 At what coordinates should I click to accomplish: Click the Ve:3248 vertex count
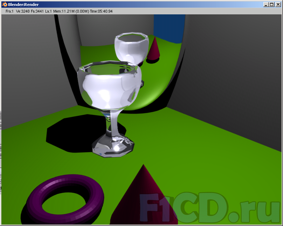point(23,11)
